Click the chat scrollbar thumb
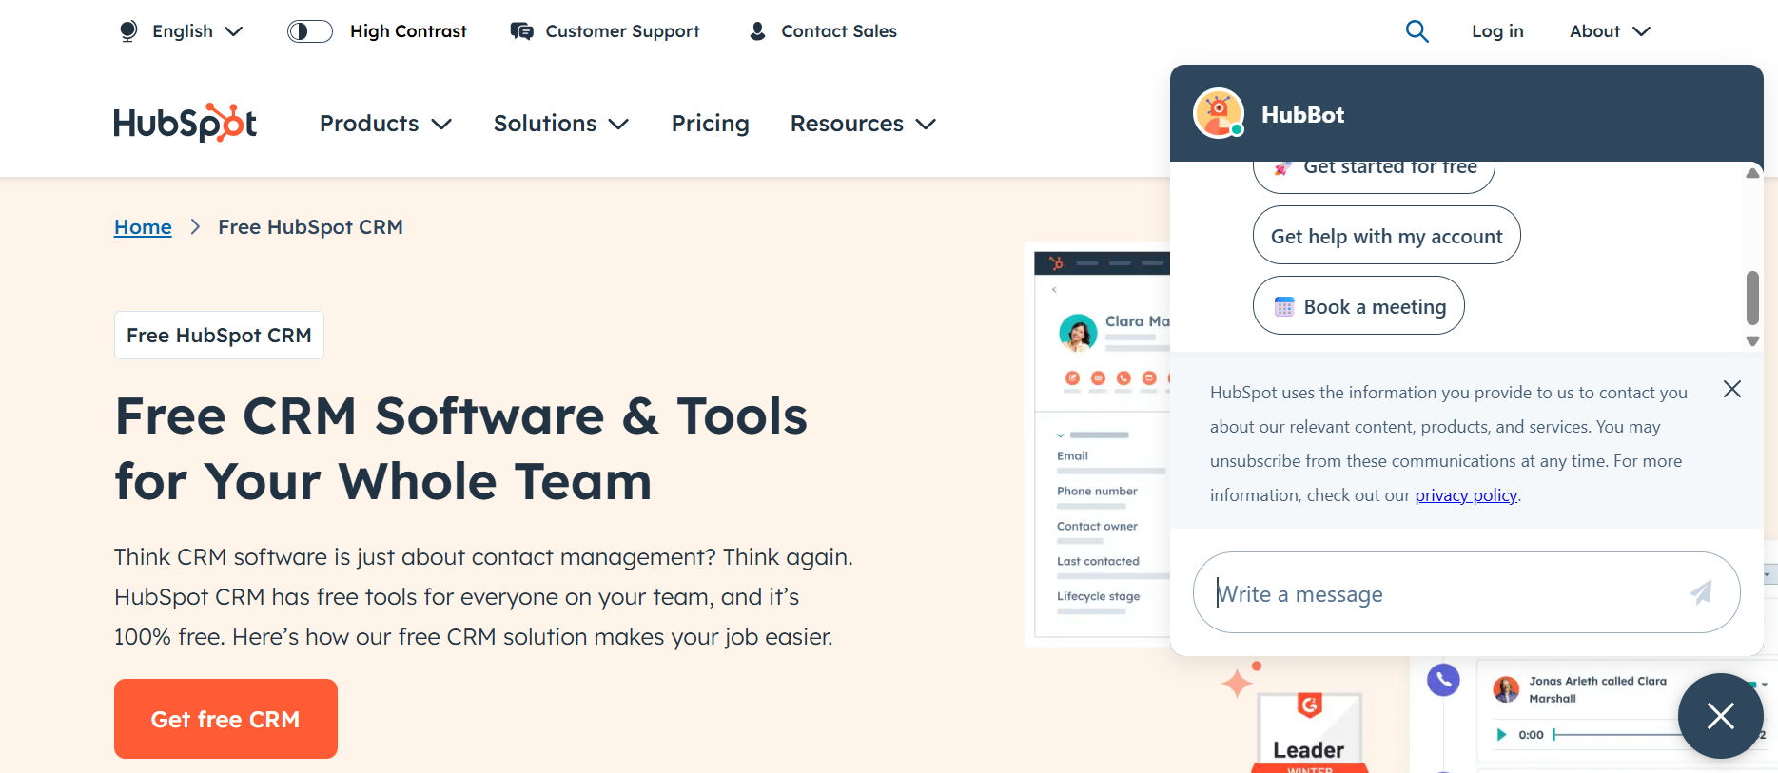This screenshot has height=773, width=1778. click(1752, 298)
